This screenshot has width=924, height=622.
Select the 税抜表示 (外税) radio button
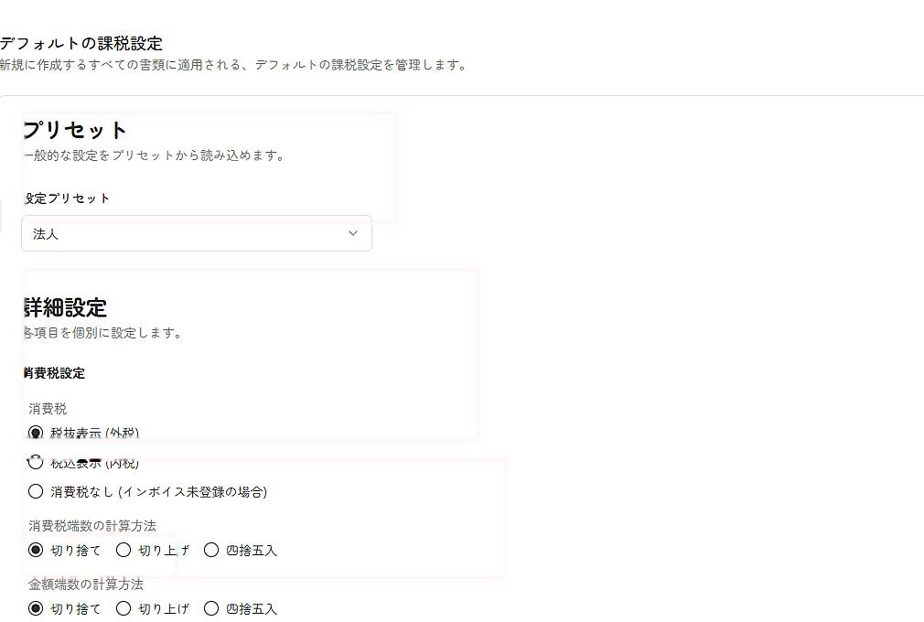tap(36, 431)
